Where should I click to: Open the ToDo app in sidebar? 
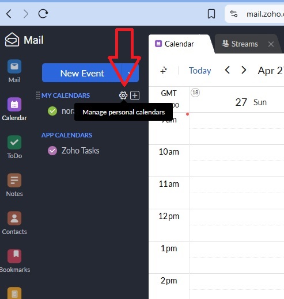[x=14, y=142]
